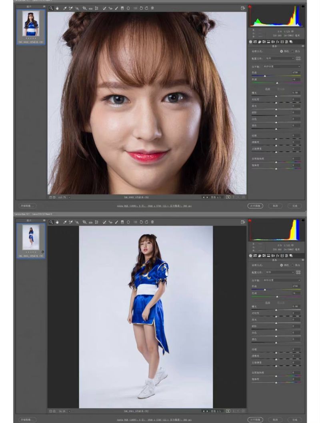Select the Zoom tool in the face close-up window
The width and height of the screenshot is (320, 423).
(51, 8)
